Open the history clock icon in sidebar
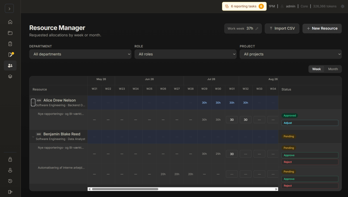Viewport: 348px width, 197px height. click(10, 181)
